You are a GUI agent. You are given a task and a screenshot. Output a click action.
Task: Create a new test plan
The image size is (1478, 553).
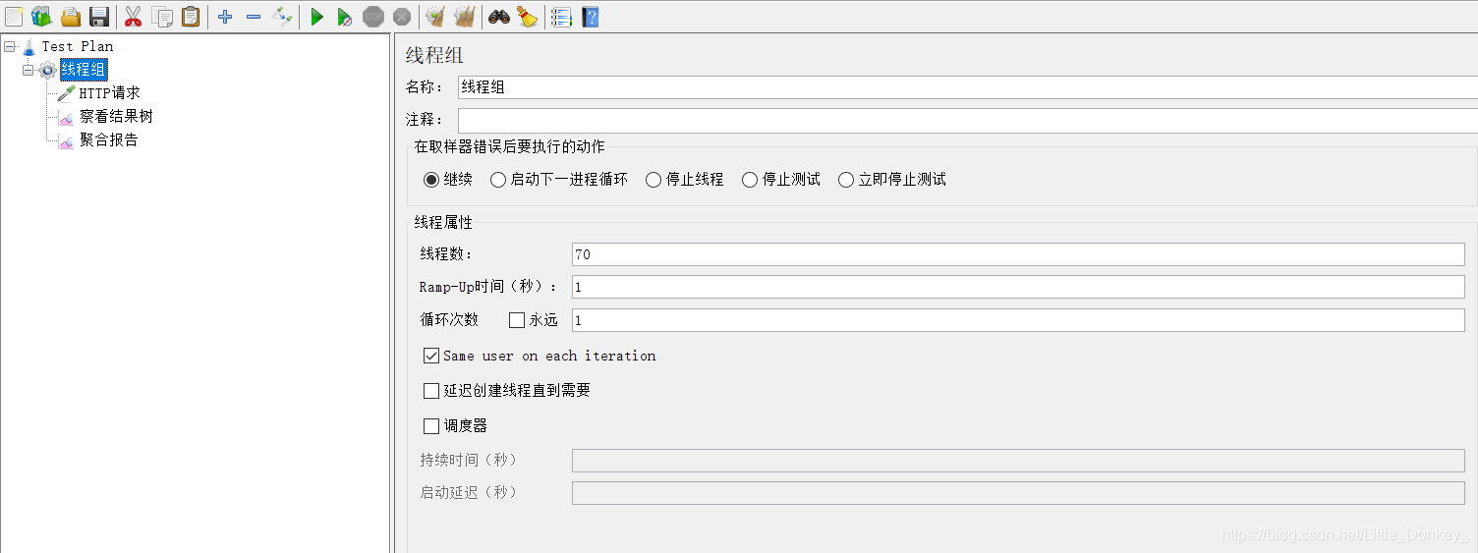coord(14,16)
